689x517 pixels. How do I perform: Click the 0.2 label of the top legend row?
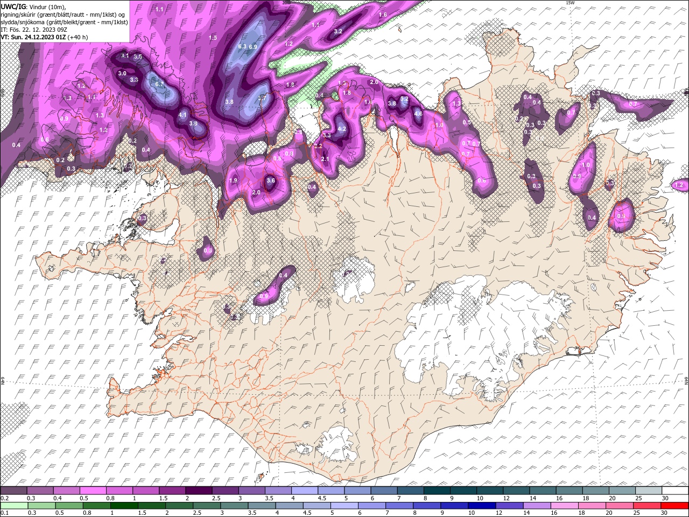pyautogui.click(x=4, y=498)
